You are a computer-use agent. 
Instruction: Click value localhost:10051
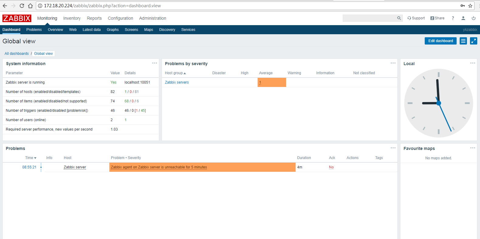pos(137,82)
